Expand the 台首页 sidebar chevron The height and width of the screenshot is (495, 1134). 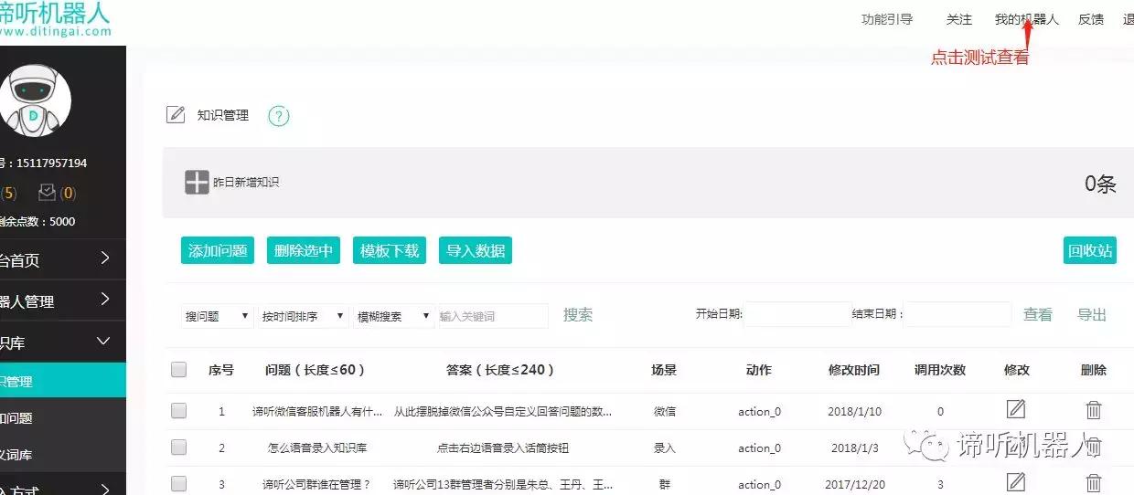point(105,258)
